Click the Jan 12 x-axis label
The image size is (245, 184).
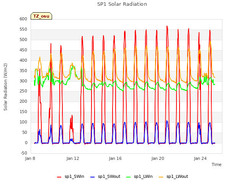(x=73, y=158)
